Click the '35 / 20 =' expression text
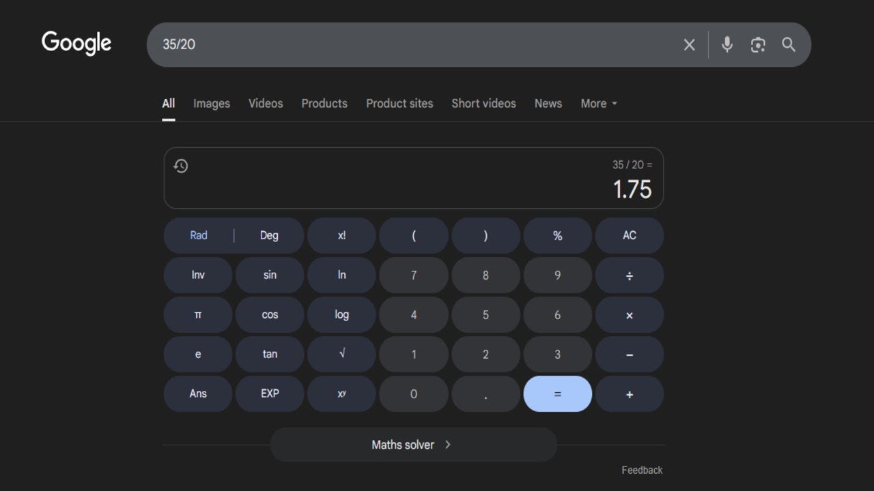 [x=632, y=165]
